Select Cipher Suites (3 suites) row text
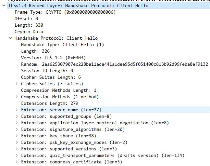The height and width of the screenshot is (166, 210). click(52, 84)
